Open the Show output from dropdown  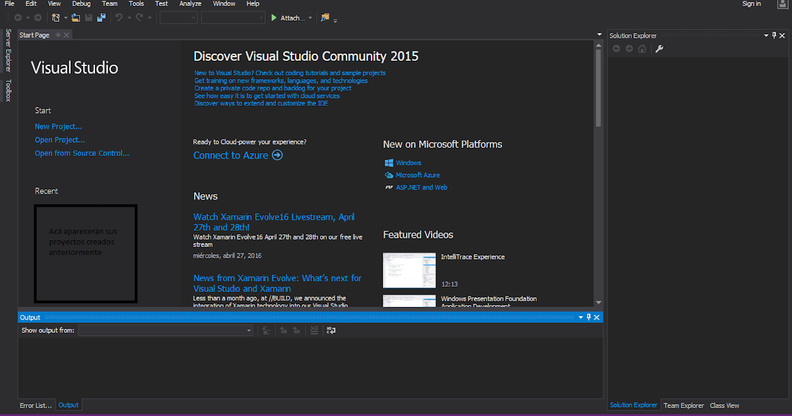pyautogui.click(x=248, y=330)
